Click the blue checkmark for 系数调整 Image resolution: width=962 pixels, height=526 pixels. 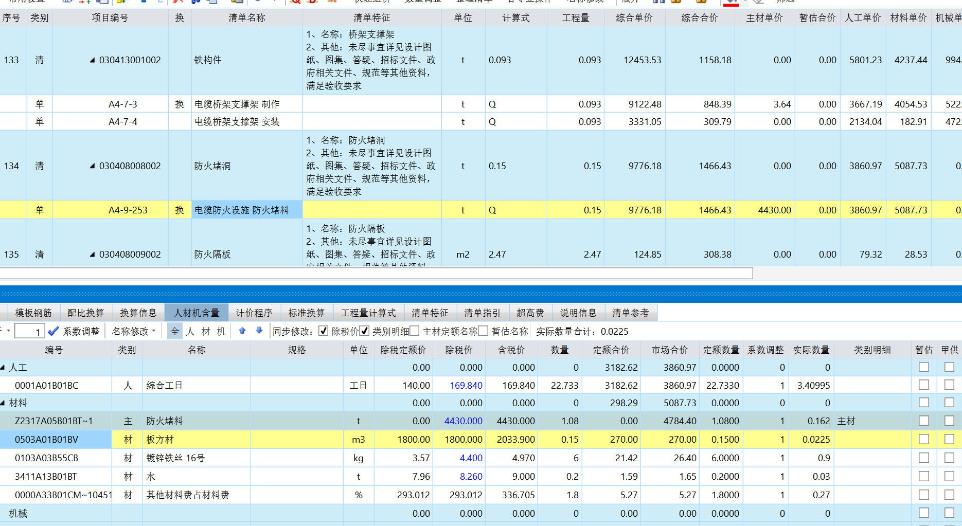(54, 331)
